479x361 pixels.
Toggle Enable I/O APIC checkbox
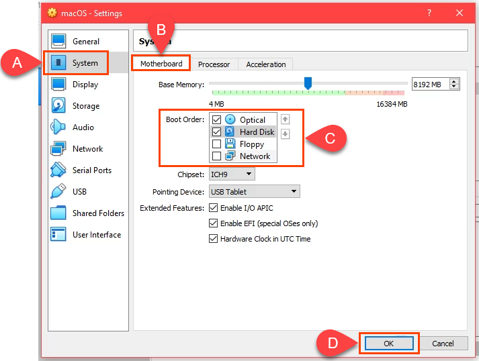click(x=213, y=208)
